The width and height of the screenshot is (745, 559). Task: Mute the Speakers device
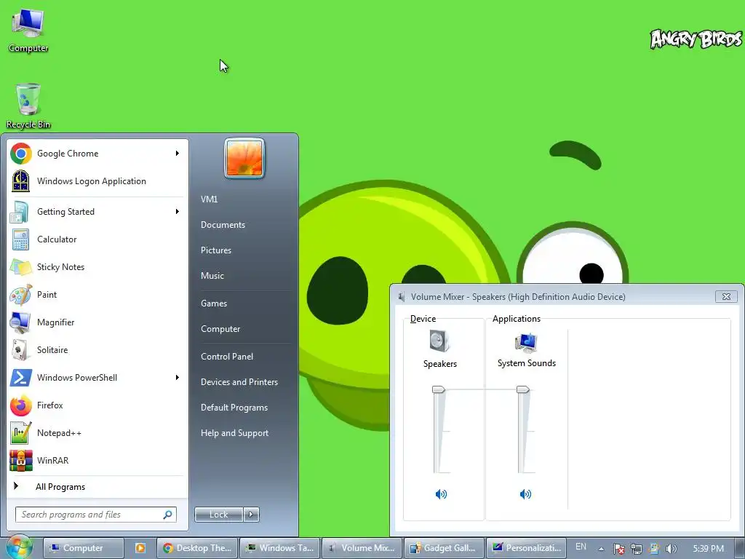441,494
